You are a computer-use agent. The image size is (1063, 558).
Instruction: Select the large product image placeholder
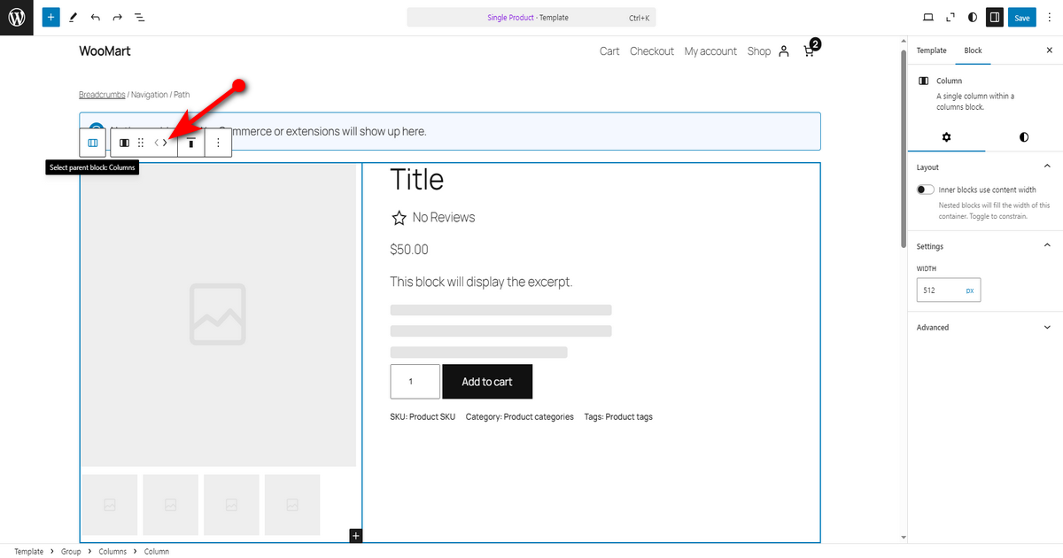pyautogui.click(x=218, y=314)
